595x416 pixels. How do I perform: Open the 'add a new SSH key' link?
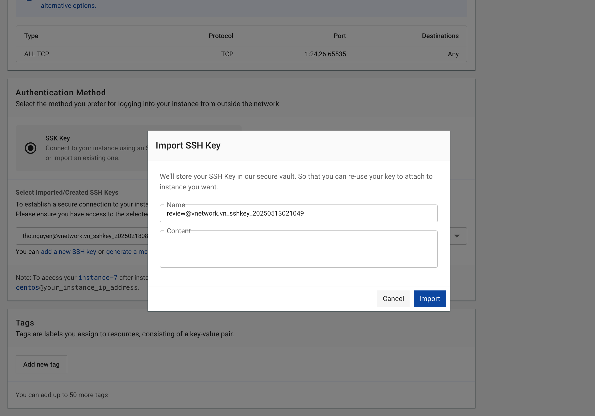pos(69,252)
